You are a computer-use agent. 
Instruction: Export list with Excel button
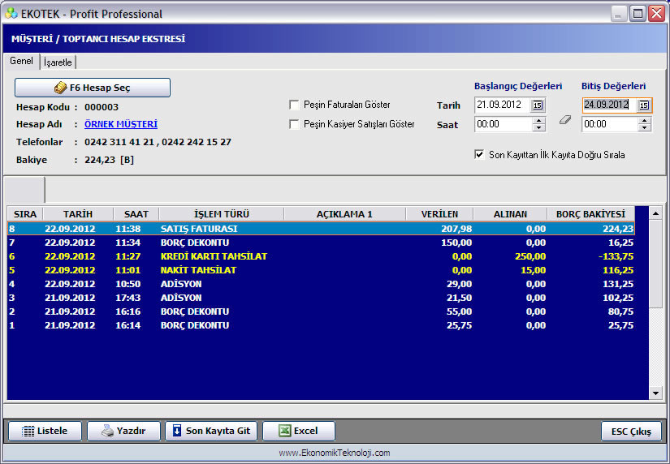click(x=299, y=431)
